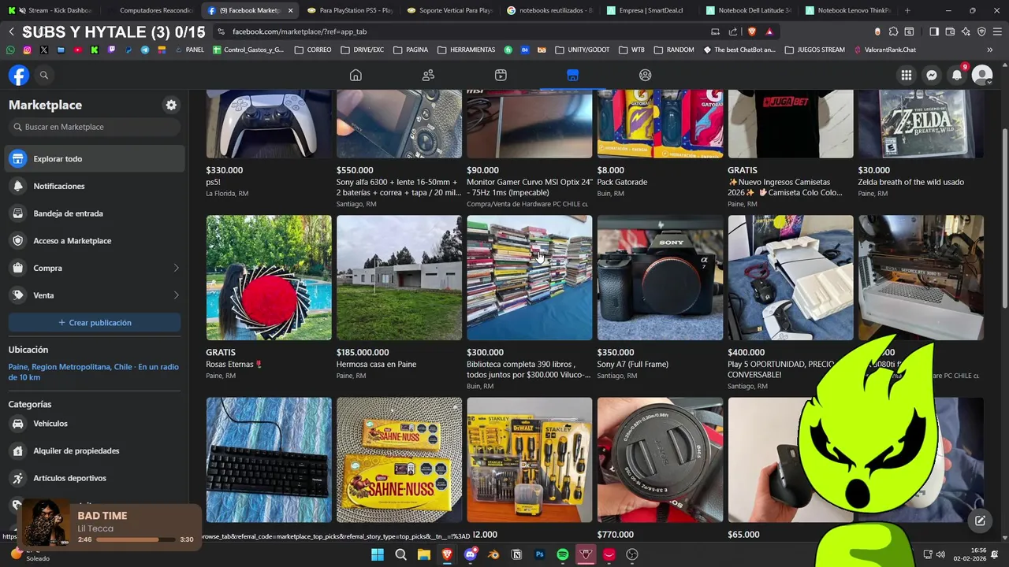Open the JUEGOS STREAM bookmarks folder
The height and width of the screenshot is (567, 1009).
(814, 50)
